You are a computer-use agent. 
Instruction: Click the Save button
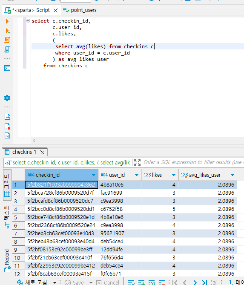[x=75, y=282]
